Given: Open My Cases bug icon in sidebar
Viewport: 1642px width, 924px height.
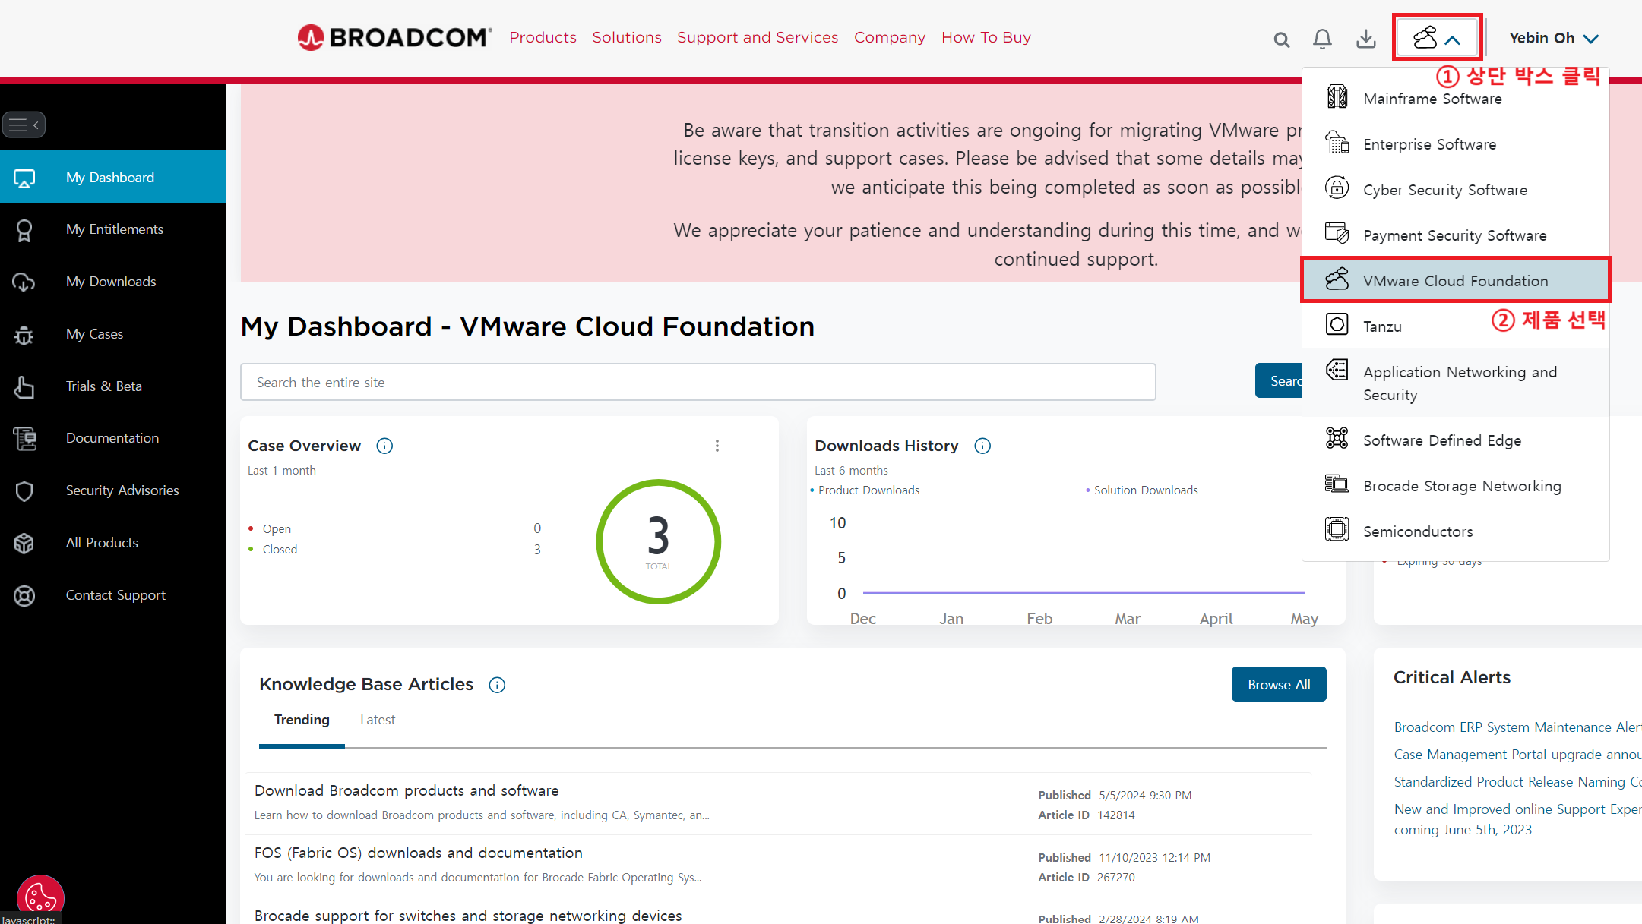Looking at the screenshot, I should pyautogui.click(x=24, y=334).
